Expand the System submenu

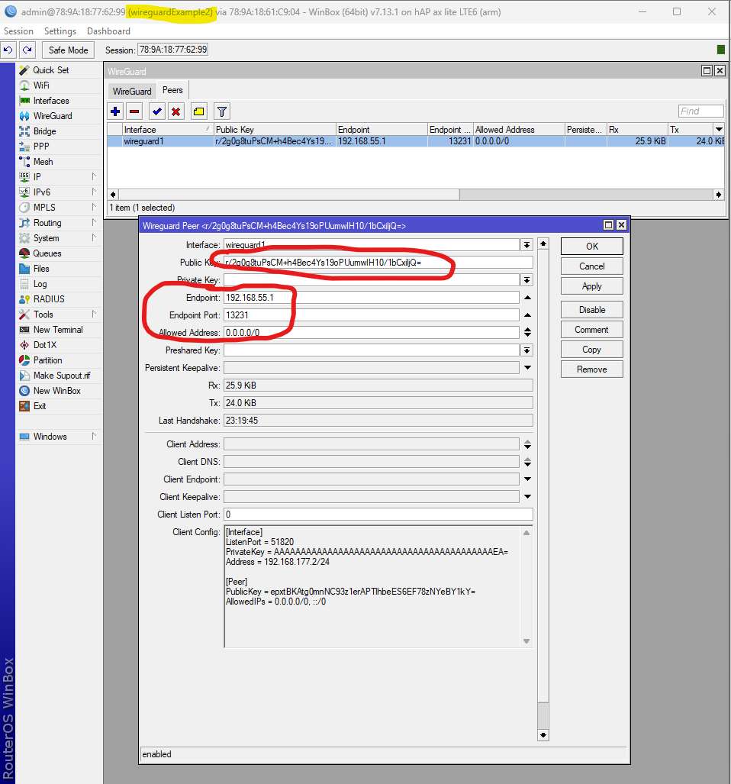tap(94, 238)
